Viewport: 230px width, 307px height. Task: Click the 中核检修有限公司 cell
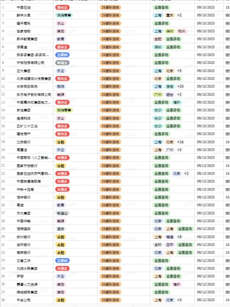coord(30,63)
